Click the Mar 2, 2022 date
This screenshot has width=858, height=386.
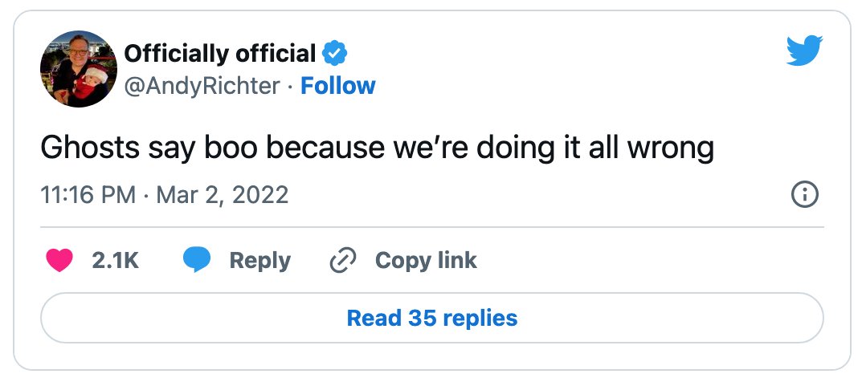click(223, 195)
